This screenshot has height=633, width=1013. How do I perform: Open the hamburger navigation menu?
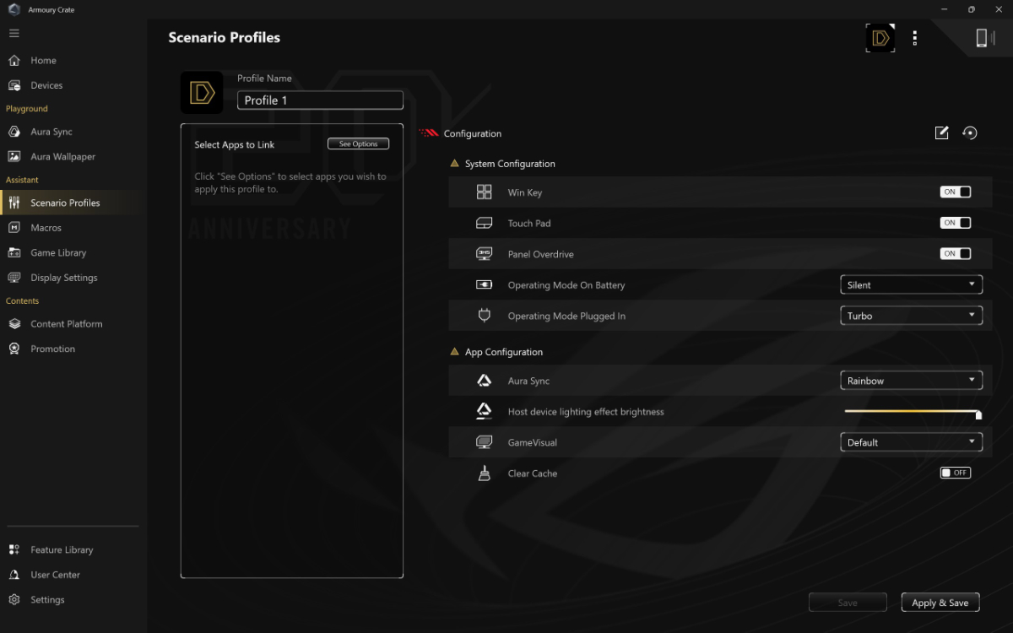[14, 33]
